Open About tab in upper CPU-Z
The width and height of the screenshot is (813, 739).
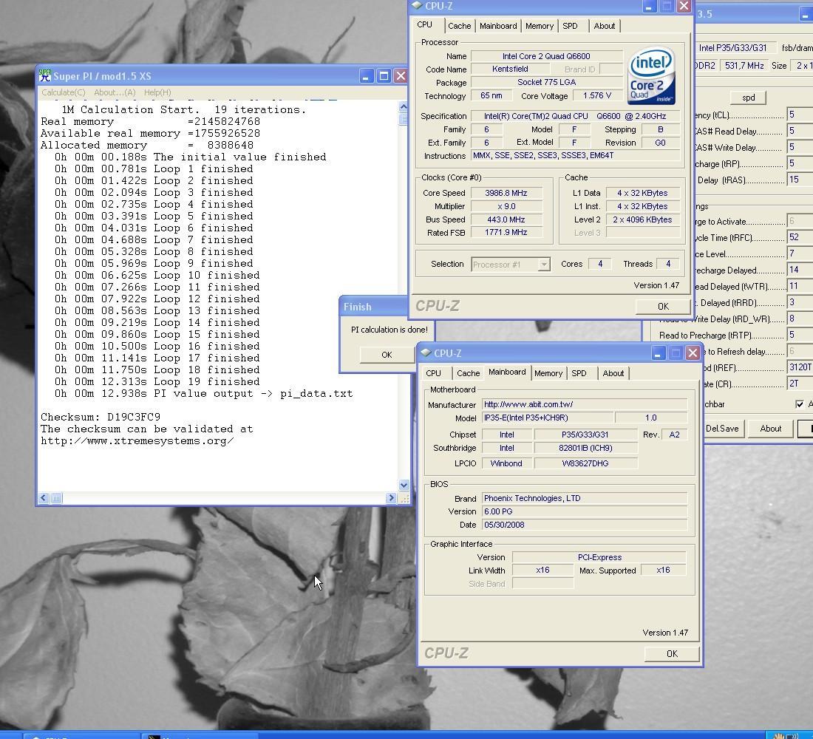605,26
